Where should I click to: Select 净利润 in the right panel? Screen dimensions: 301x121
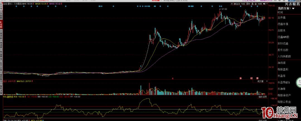(281, 63)
